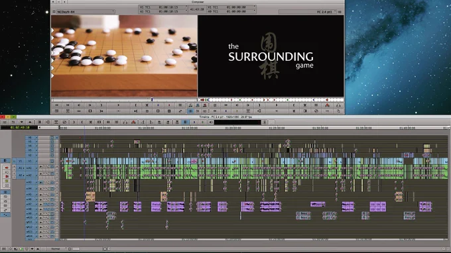Open record A9 TC1 tracking menu
Viewport: 451px width, 253px height.
[231, 11]
